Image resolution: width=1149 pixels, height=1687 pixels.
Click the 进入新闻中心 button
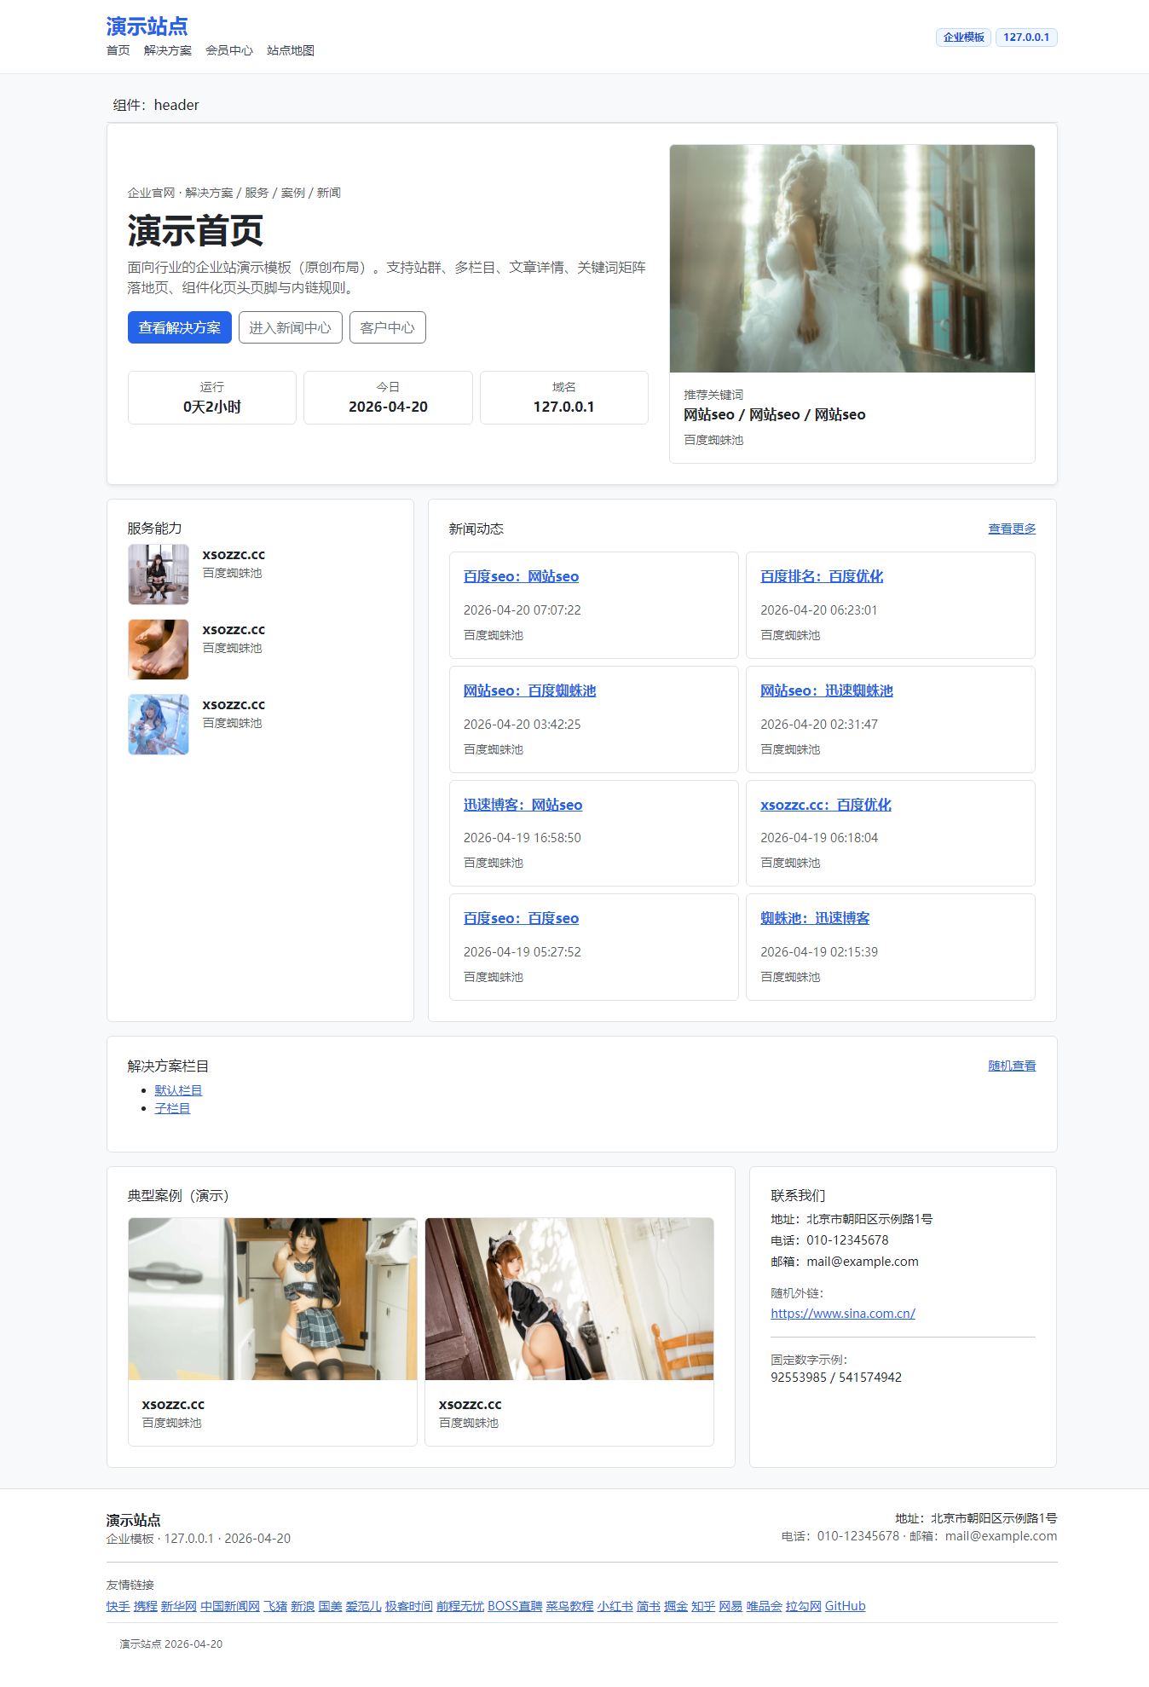(x=290, y=327)
